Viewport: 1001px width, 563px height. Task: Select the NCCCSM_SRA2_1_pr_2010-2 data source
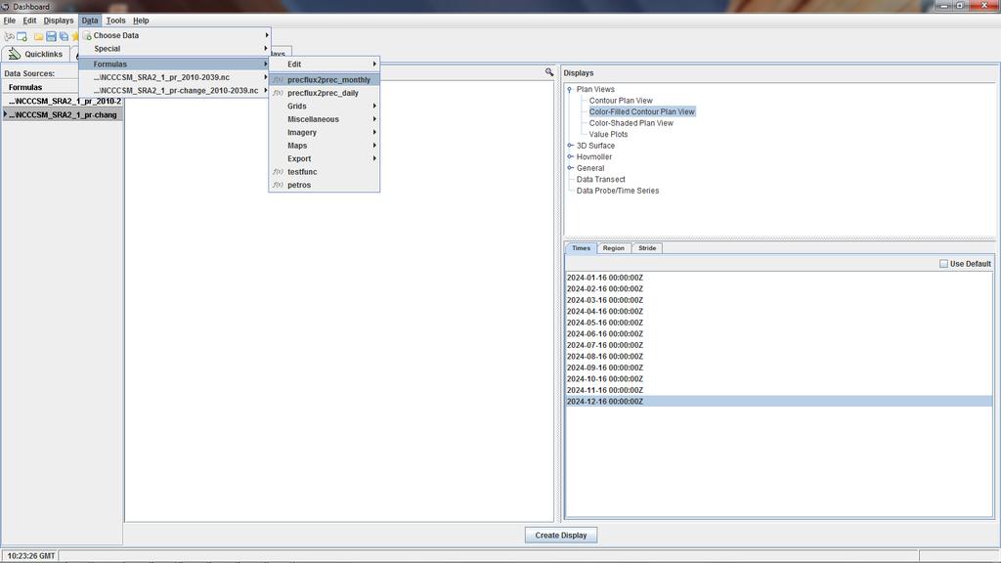tap(62, 102)
